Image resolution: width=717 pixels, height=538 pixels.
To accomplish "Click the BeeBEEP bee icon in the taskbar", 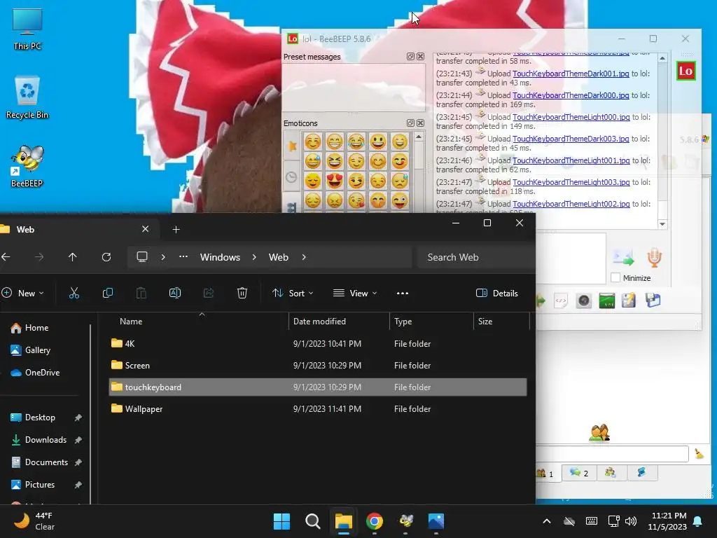I will (405, 521).
